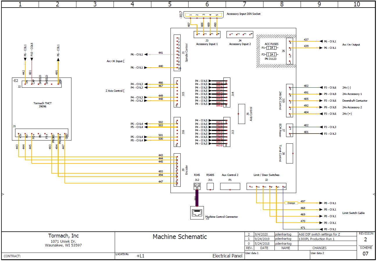Click the Machine Schematic title text
377x261 pixels.
click(179, 237)
